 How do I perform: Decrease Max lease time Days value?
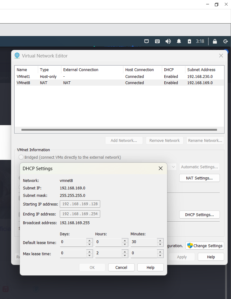point(90,256)
